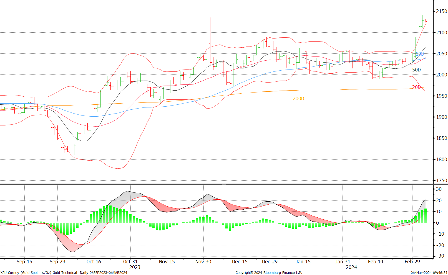The image size is (448, 275).
Task: Pick the -30 label on the oscillator axis
Action: pos(440,256)
